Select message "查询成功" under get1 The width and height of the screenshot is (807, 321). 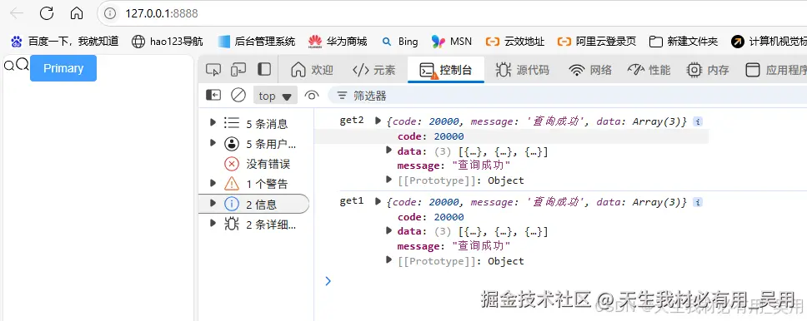(x=454, y=245)
